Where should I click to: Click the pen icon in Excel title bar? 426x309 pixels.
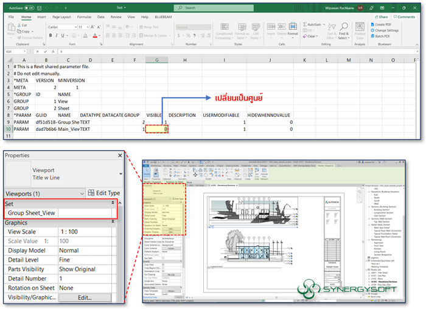coord(371,8)
